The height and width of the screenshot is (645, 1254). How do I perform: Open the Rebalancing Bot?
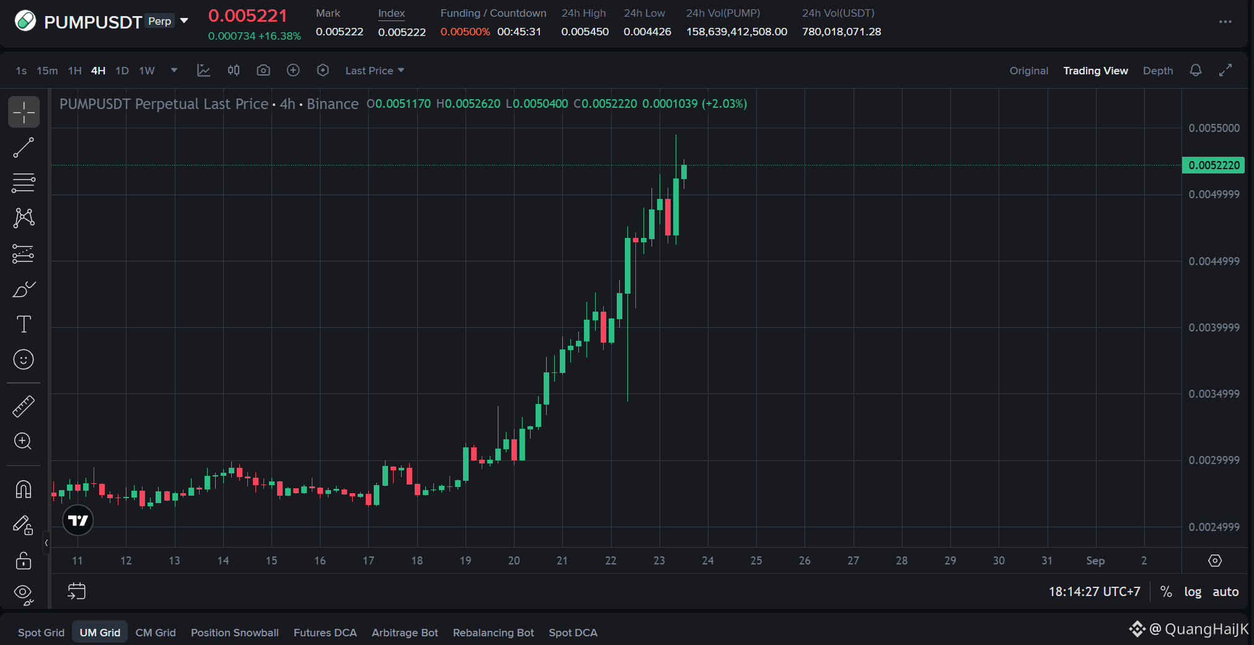point(493,633)
